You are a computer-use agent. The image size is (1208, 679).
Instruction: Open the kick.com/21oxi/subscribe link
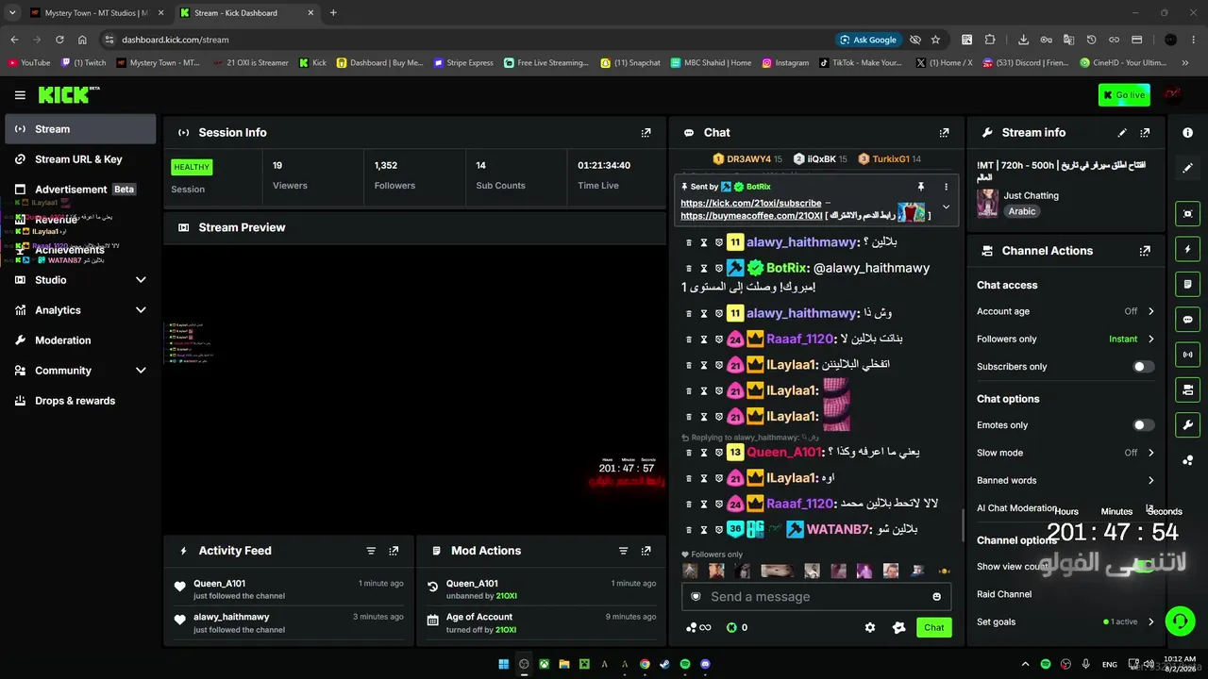750,203
